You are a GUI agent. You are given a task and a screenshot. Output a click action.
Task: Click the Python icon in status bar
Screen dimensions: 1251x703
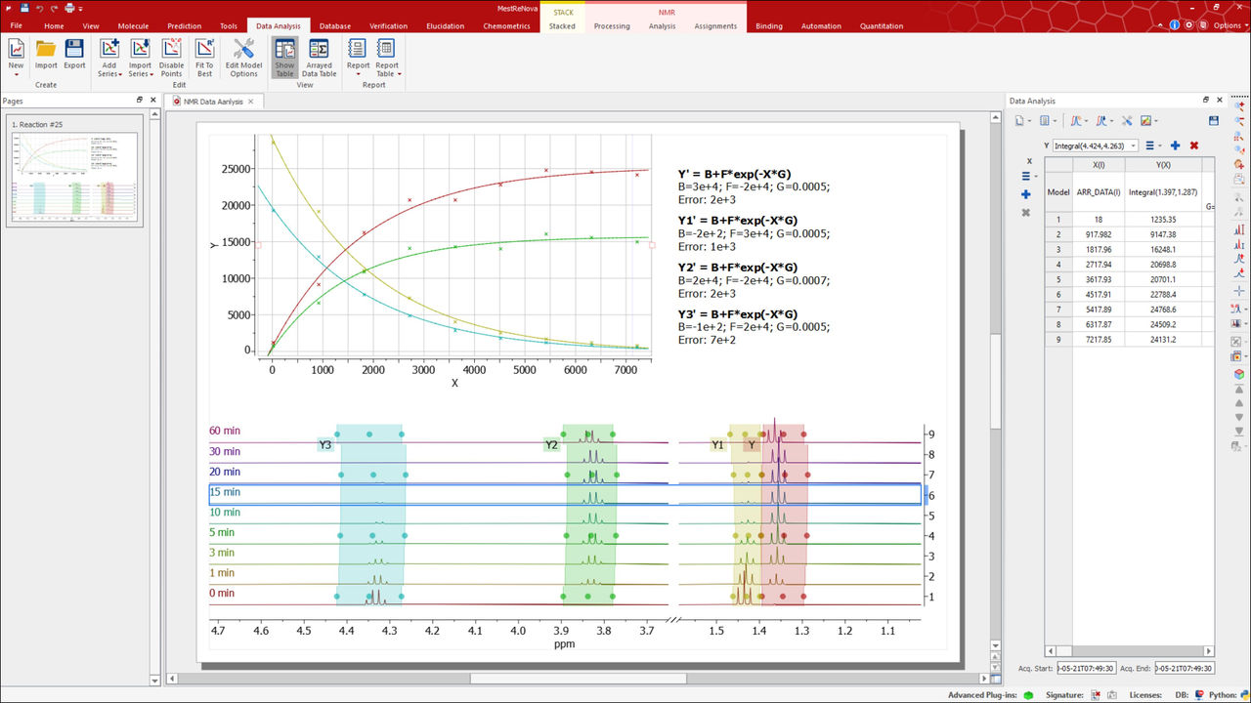tap(1243, 694)
